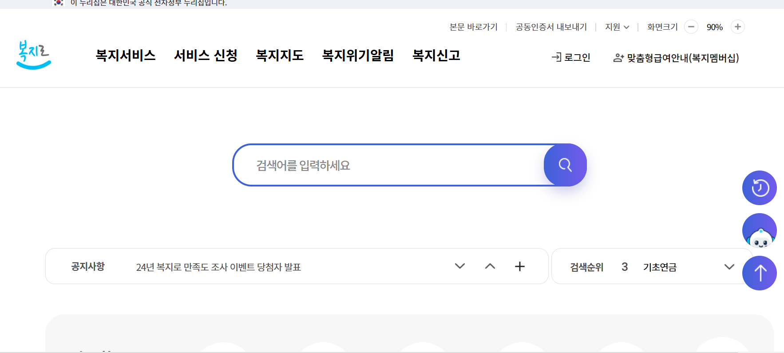Viewport: 784px width, 353px height.
Task: Increase screen size with plus button
Action: point(738,27)
